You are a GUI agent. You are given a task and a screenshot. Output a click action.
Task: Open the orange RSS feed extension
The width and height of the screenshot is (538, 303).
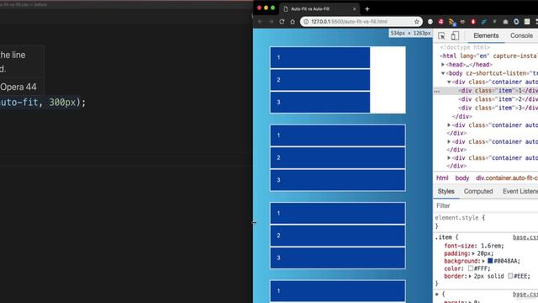coord(451,22)
